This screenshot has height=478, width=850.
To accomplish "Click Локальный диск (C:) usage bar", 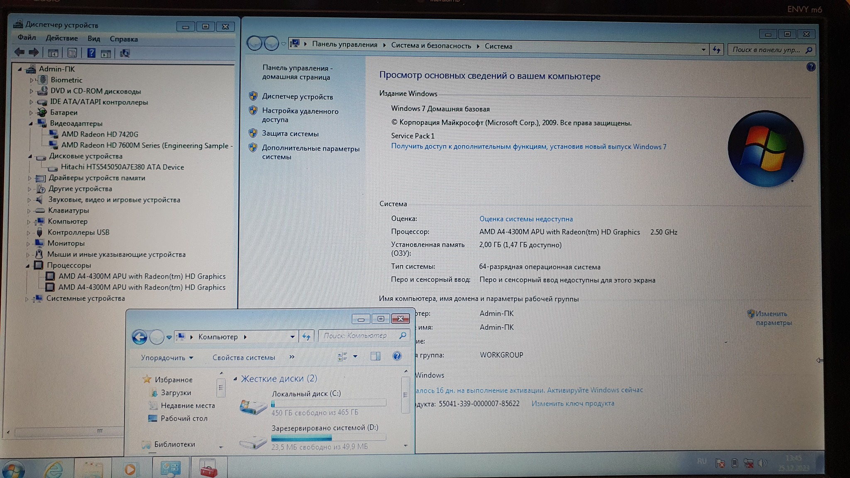I will pos(328,403).
